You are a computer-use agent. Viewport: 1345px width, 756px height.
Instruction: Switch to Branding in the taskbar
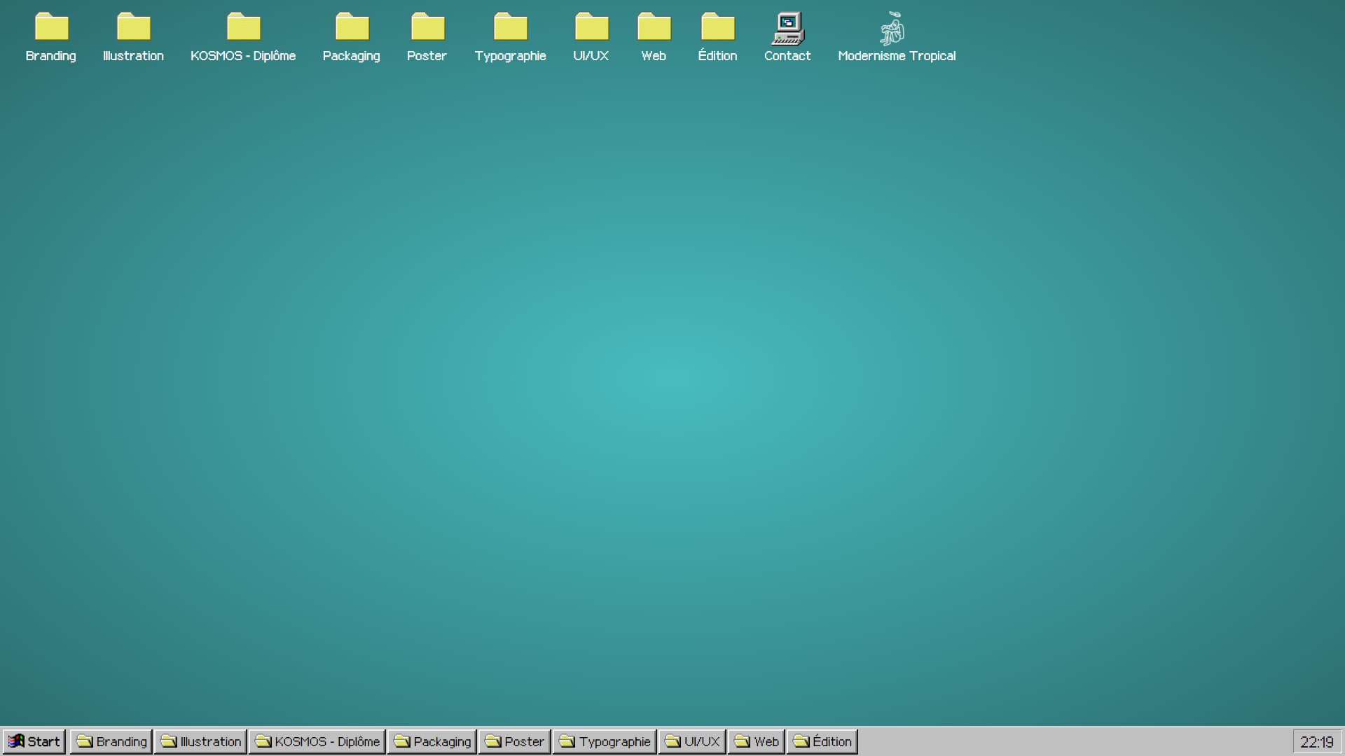tap(111, 741)
